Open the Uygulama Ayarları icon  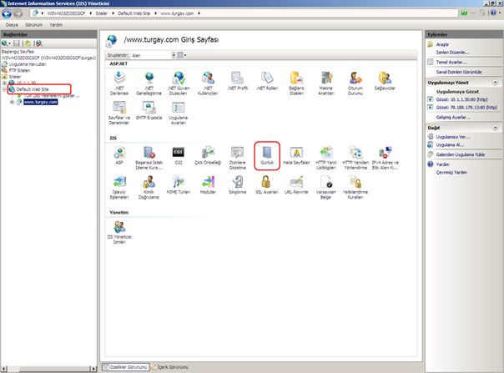pos(179,113)
